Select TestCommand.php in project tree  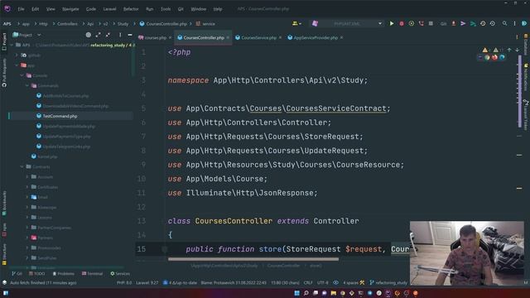60,116
